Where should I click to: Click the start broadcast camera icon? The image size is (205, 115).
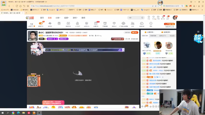pos(158,17)
